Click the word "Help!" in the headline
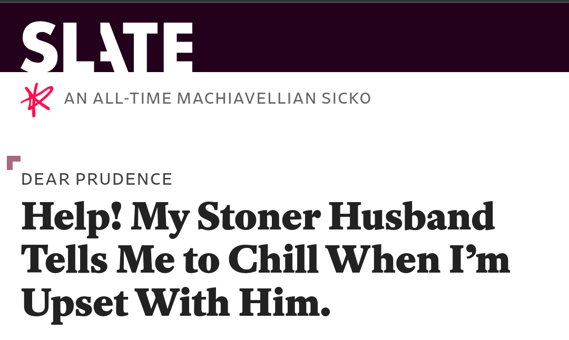569x340 pixels. [x=72, y=217]
